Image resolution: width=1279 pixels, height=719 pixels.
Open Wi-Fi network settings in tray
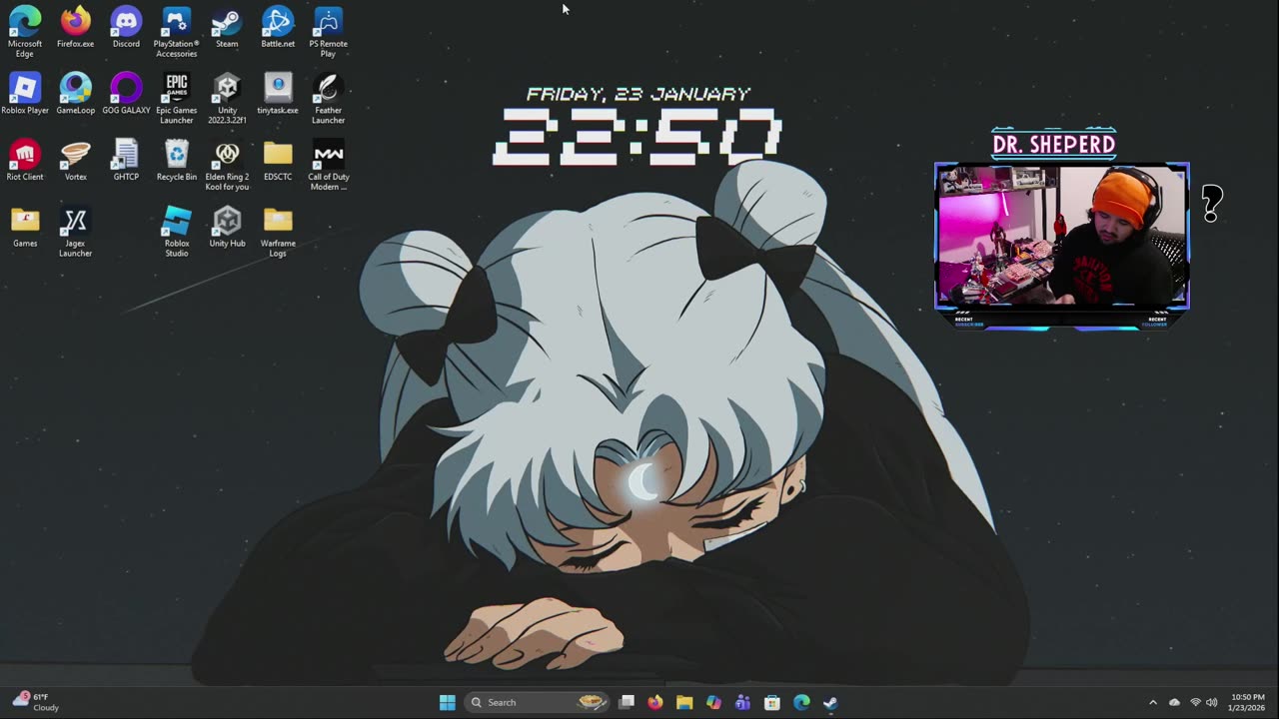click(1195, 702)
